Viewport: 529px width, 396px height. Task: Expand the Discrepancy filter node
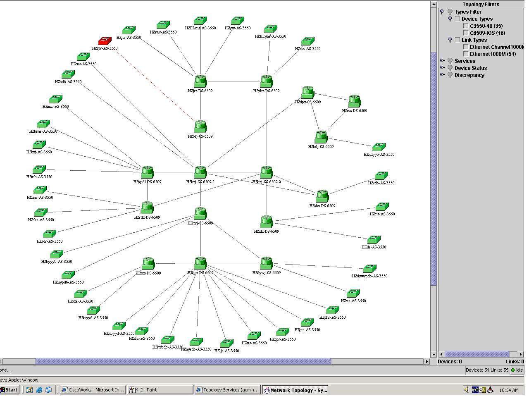pyautogui.click(x=442, y=75)
